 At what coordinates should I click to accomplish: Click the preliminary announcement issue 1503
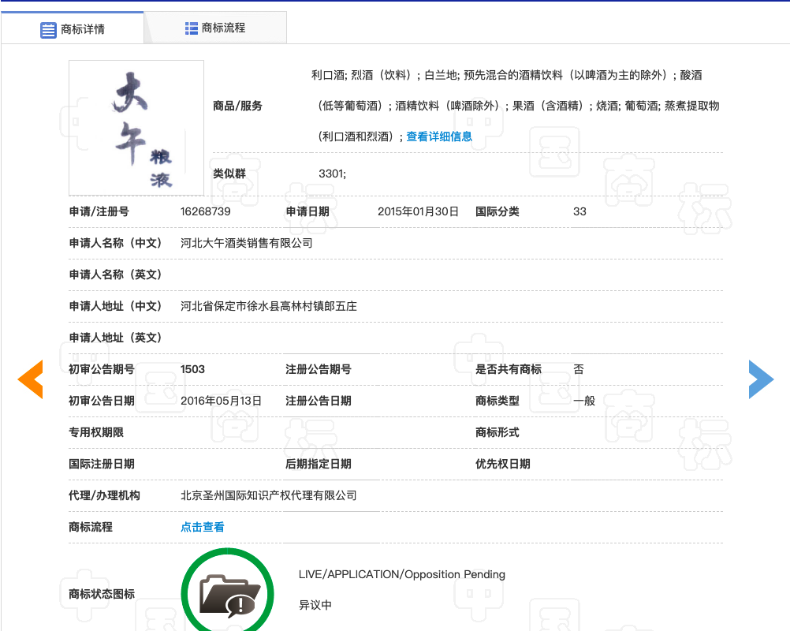[192, 369]
